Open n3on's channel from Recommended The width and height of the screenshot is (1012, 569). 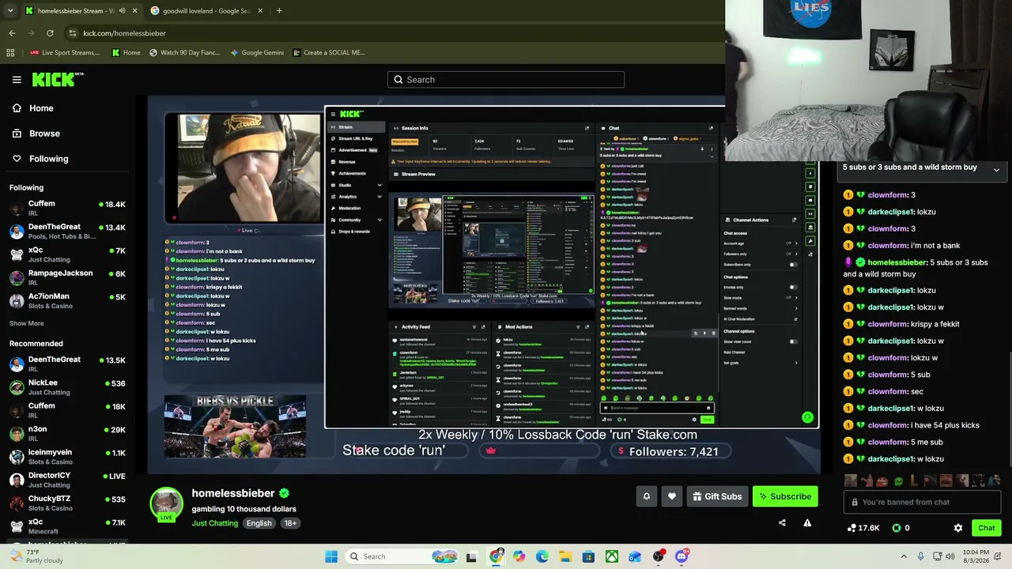(67, 434)
